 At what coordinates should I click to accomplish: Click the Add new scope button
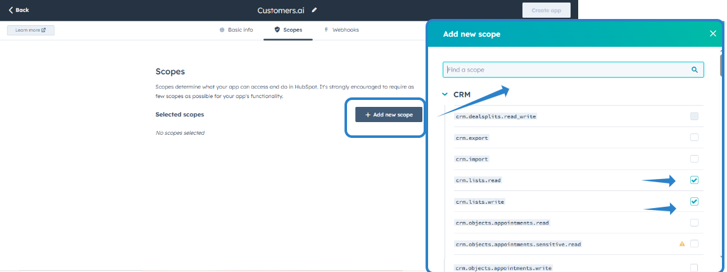click(x=389, y=114)
